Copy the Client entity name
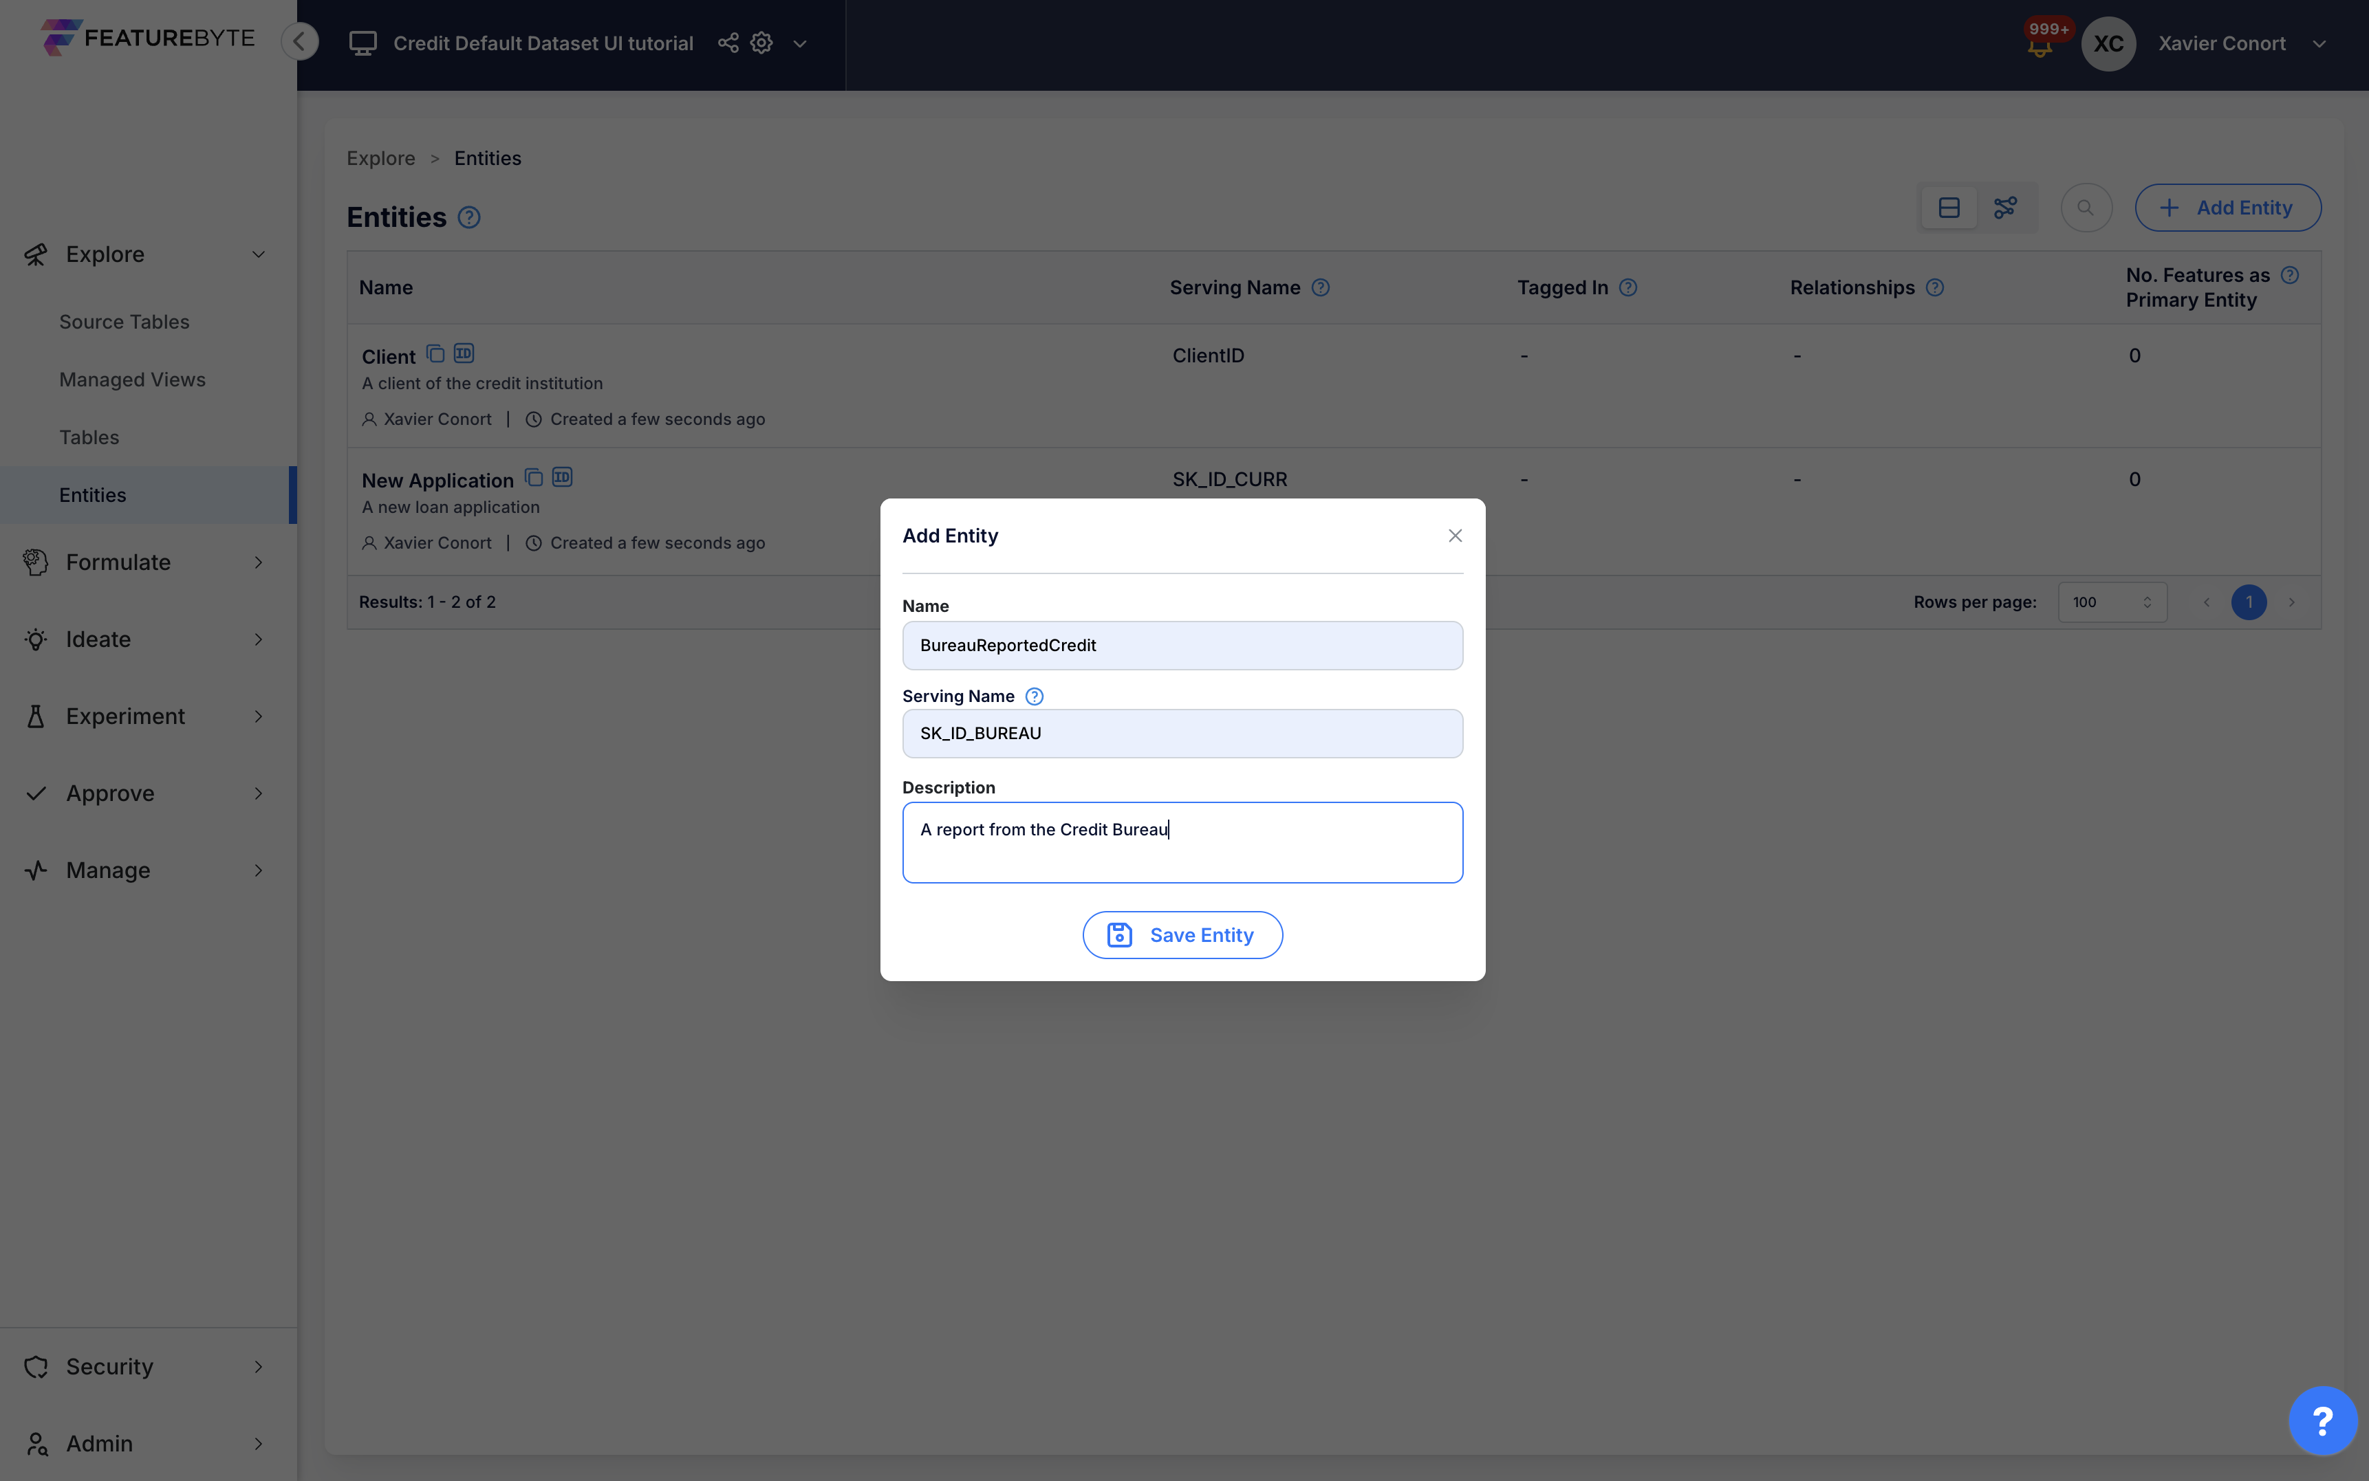Image resolution: width=2369 pixels, height=1481 pixels. [434, 353]
